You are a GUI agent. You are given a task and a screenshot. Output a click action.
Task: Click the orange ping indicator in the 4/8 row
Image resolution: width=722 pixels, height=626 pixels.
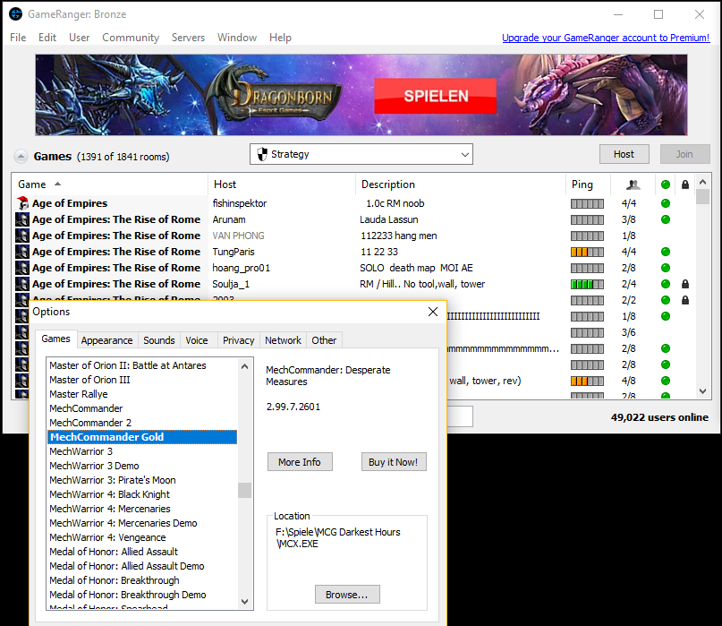pos(587,382)
